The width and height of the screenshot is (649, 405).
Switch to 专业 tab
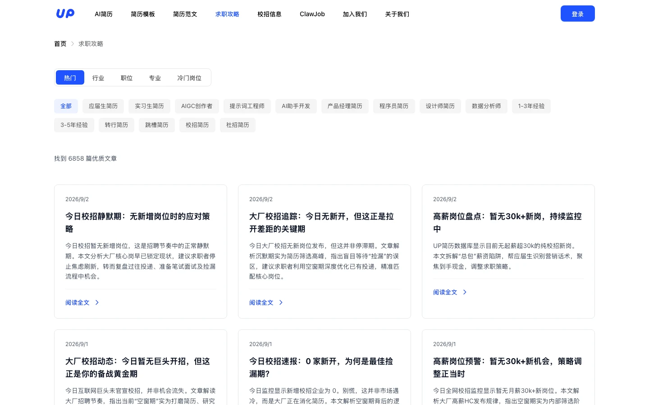155,77
